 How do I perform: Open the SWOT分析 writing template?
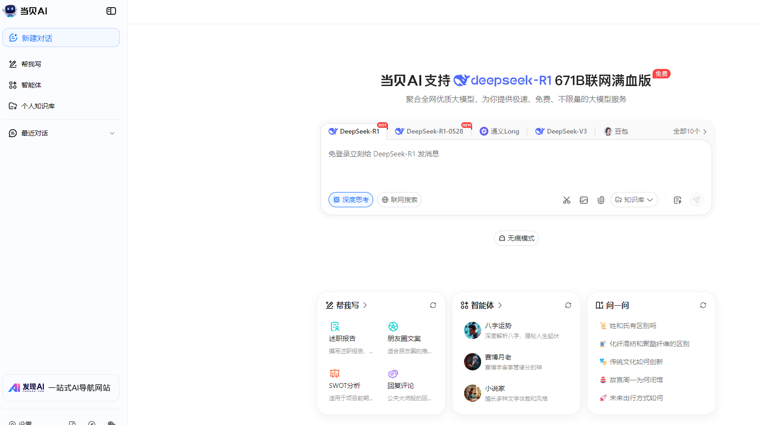click(351, 385)
